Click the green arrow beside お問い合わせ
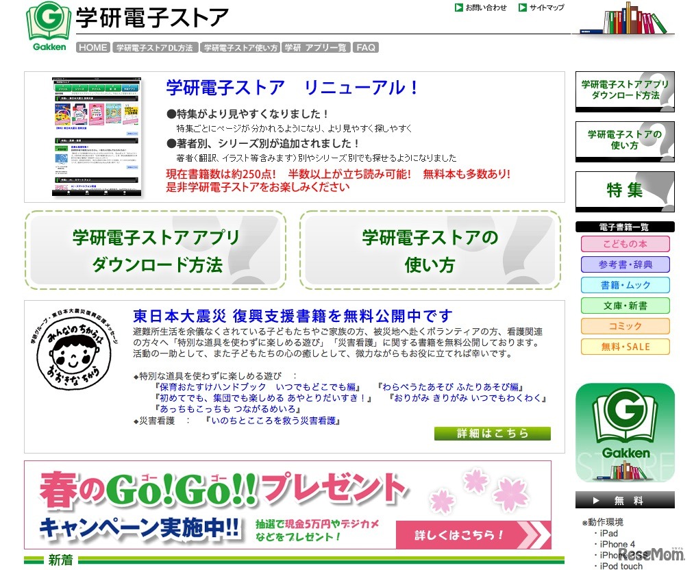Screen dimensions: 694x570 click(x=458, y=8)
